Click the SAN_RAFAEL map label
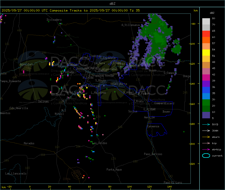Screen dimensions: 225x190 [92, 68]
